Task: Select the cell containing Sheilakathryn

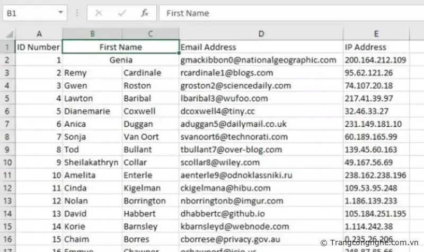Action: 92,162
